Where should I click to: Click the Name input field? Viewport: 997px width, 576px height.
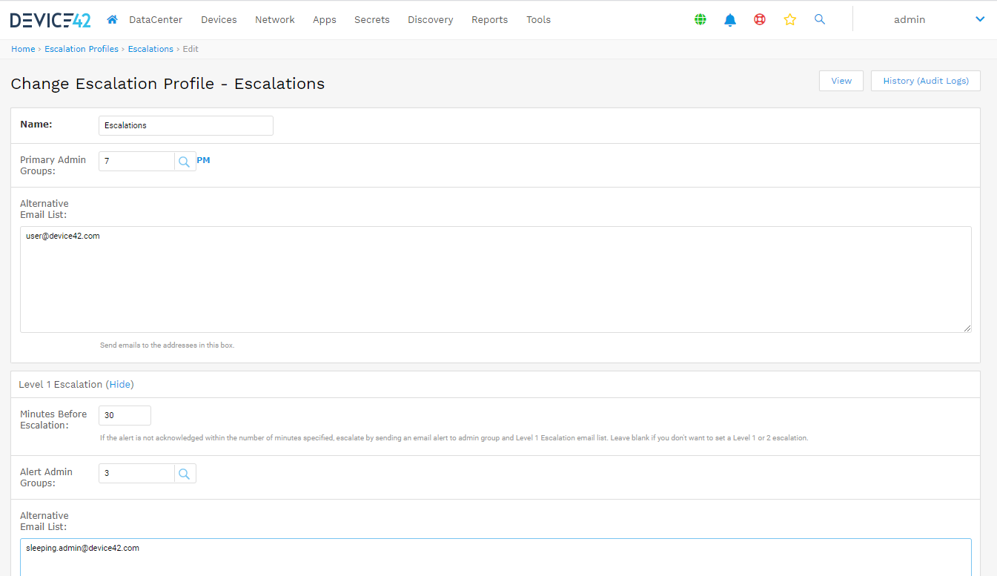185,125
